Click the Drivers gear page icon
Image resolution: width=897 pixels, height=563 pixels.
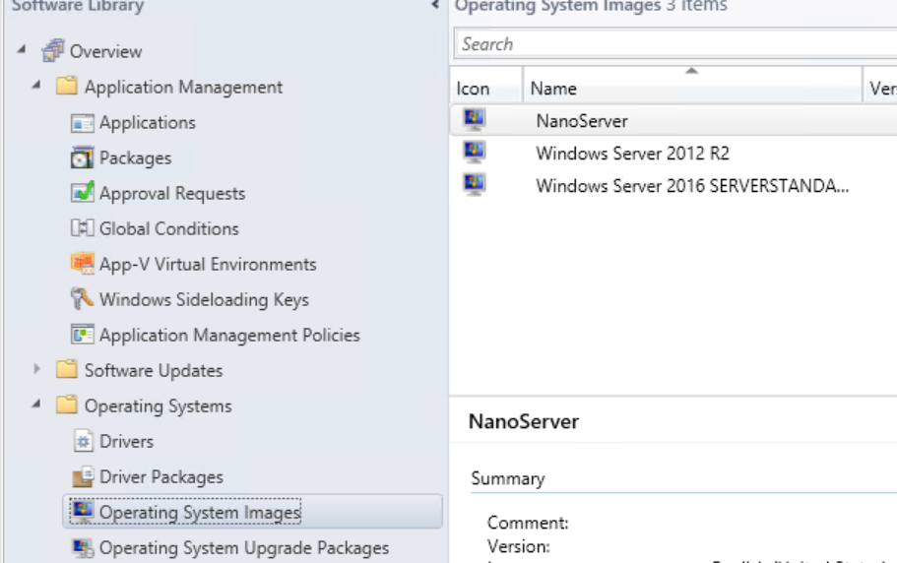(83, 440)
